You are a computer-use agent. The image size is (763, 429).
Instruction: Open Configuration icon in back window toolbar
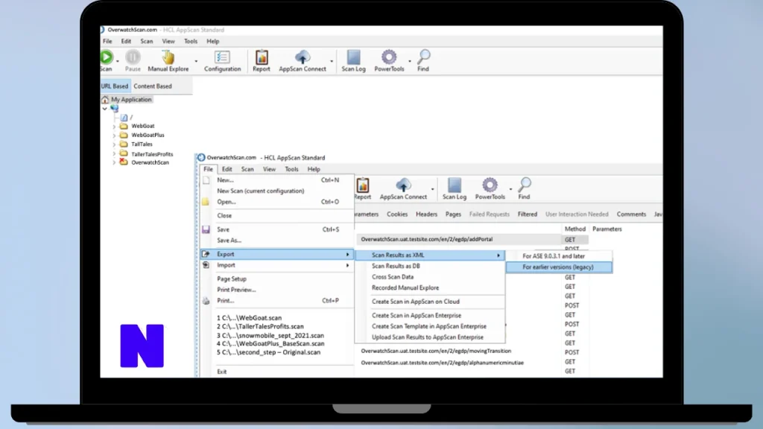click(222, 57)
